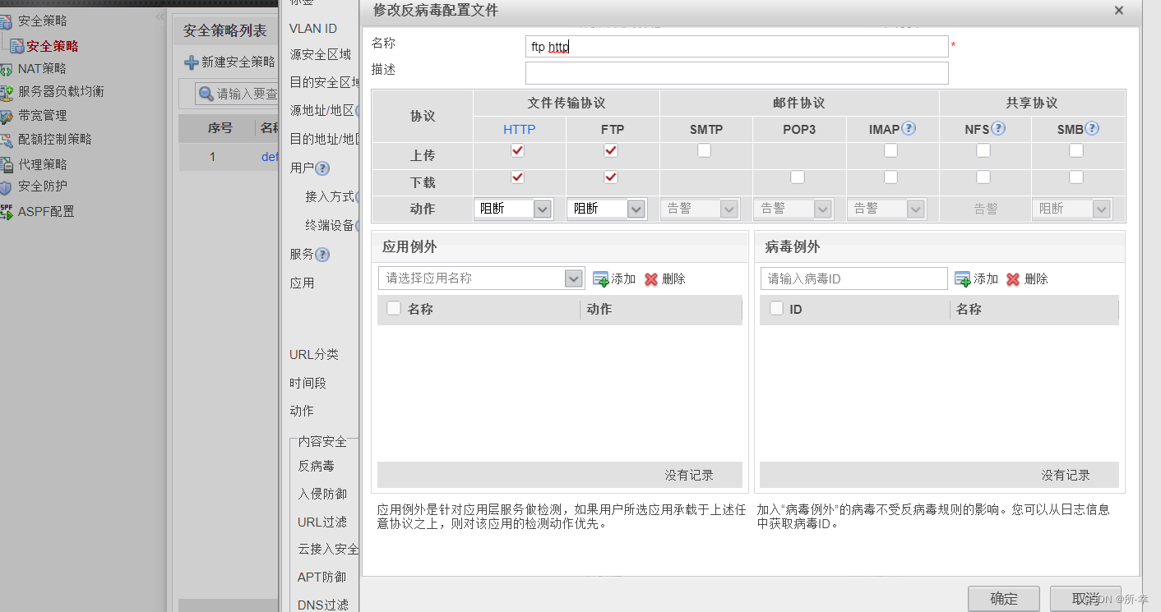
Task: Collapse the left navigation panel with the chevron
Action: pos(160,17)
